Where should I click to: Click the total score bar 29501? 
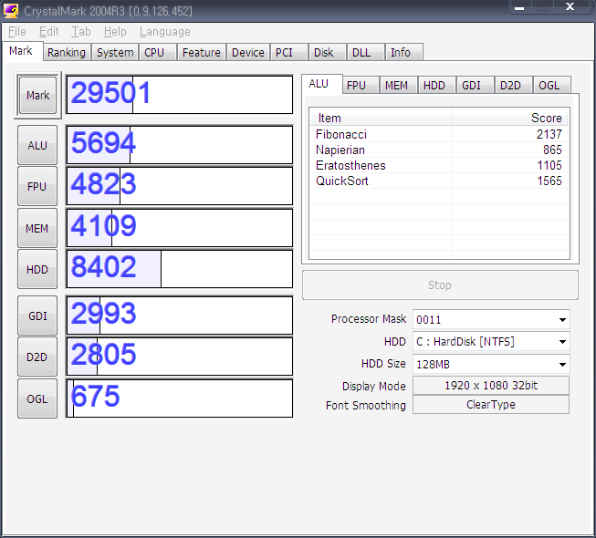(x=180, y=95)
